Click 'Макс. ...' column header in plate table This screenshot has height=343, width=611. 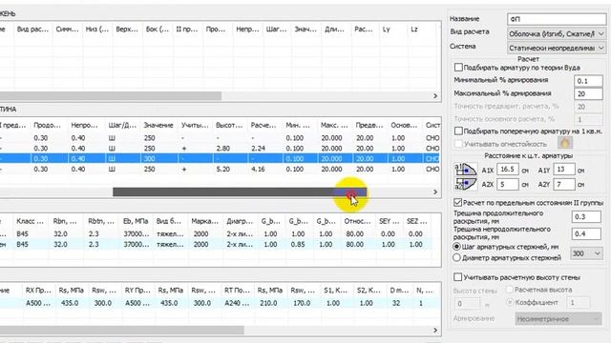334,125
